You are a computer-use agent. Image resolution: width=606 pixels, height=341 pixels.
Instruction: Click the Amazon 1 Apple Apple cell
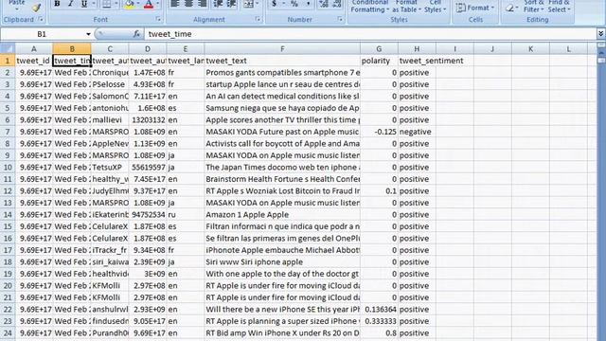click(282, 215)
